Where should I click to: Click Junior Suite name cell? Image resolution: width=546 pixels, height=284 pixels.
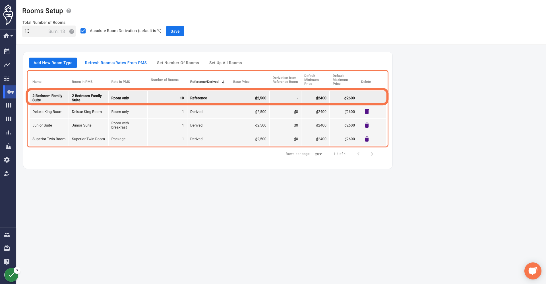(x=49, y=125)
